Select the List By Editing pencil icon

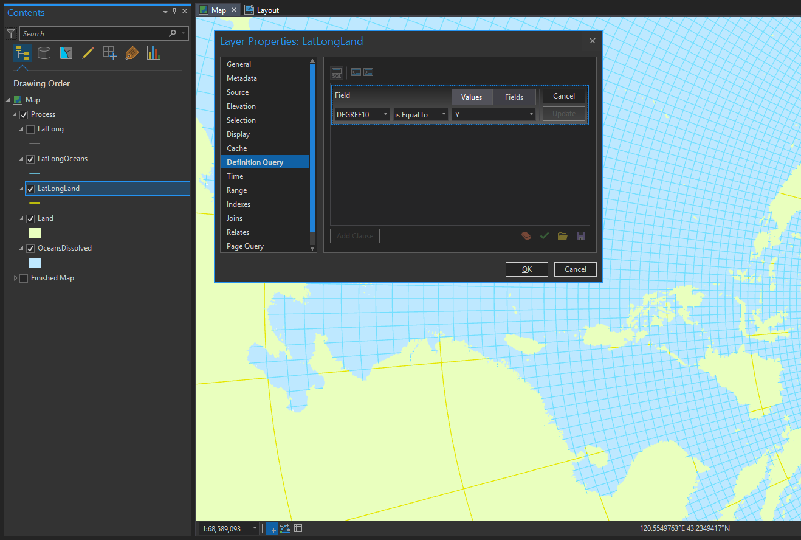88,53
